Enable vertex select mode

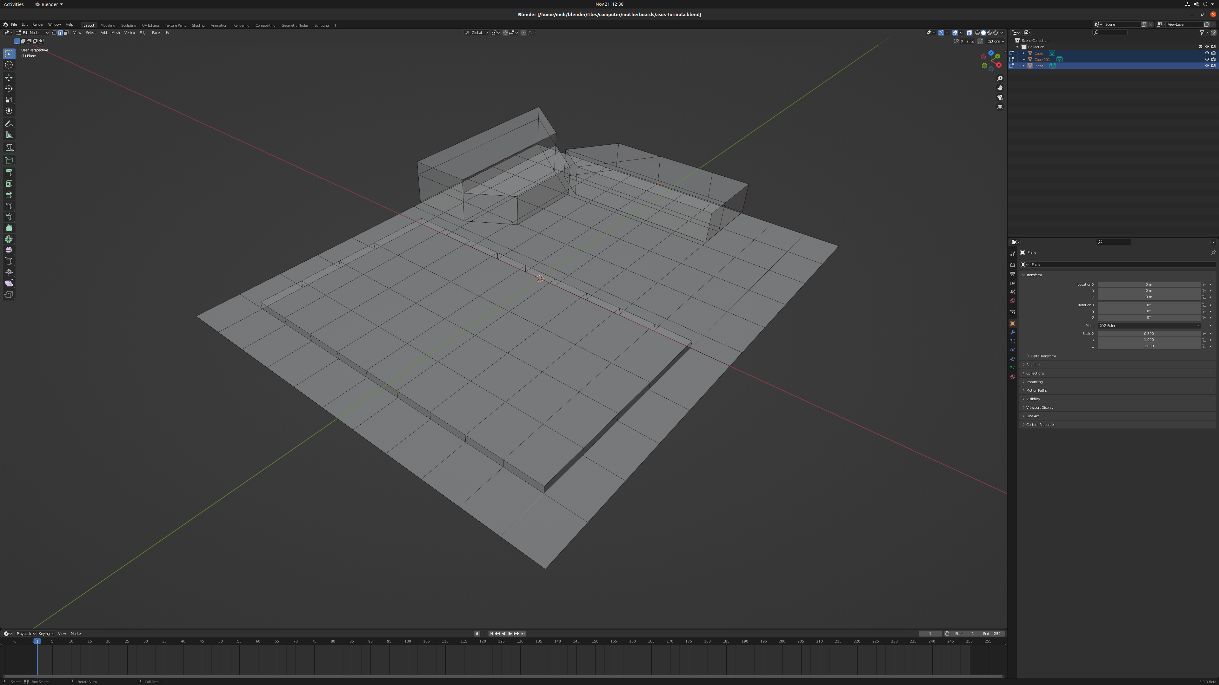pyautogui.click(x=54, y=33)
